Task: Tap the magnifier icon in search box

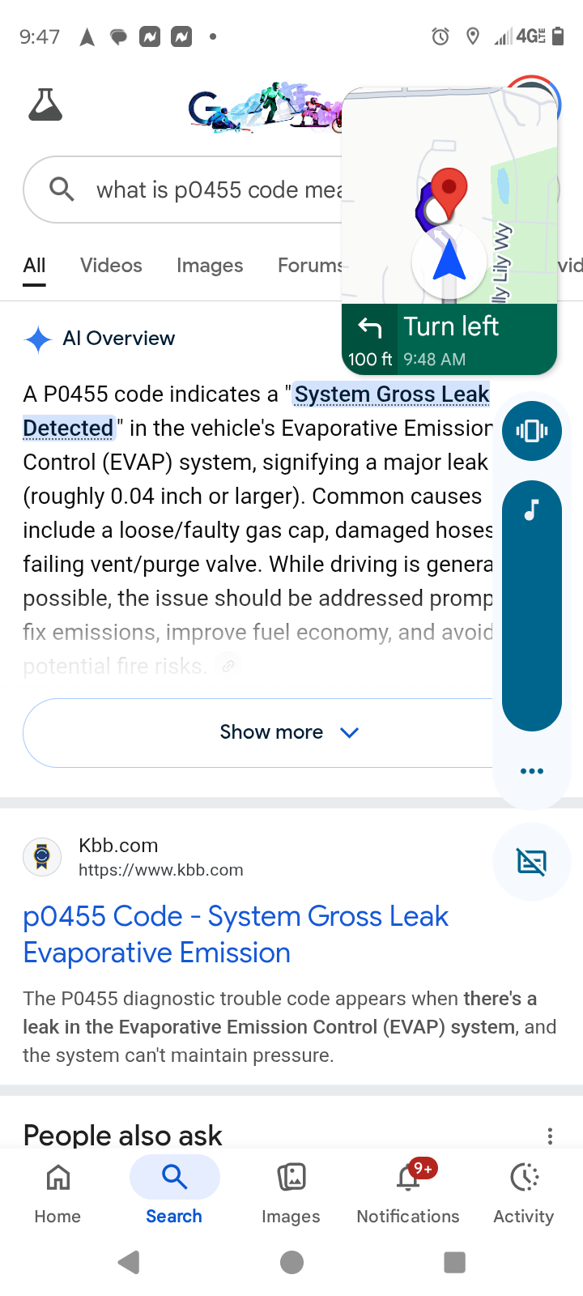Action: (x=62, y=190)
